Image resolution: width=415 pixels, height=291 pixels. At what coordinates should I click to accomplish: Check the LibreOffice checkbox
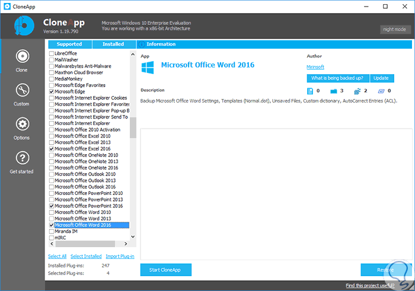(x=52, y=53)
